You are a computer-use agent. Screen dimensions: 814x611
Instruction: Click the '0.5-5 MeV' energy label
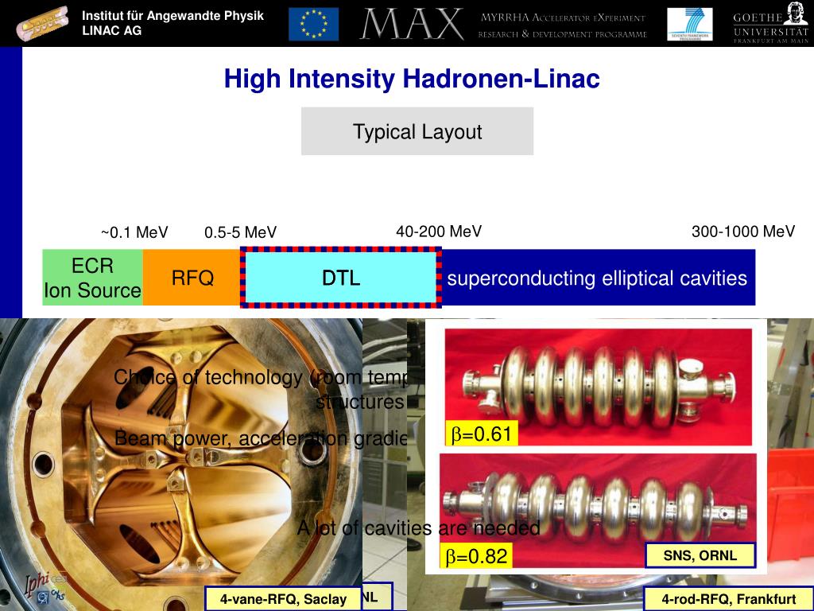pyautogui.click(x=240, y=232)
